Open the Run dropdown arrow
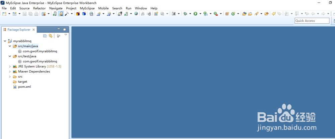Viewport: 335px width, 139px height. (200, 14)
